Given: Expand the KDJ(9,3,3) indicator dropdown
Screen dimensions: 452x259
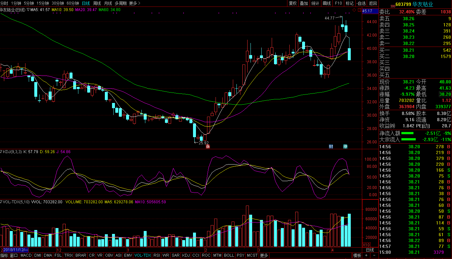Looking at the screenshot, I should [2, 152].
